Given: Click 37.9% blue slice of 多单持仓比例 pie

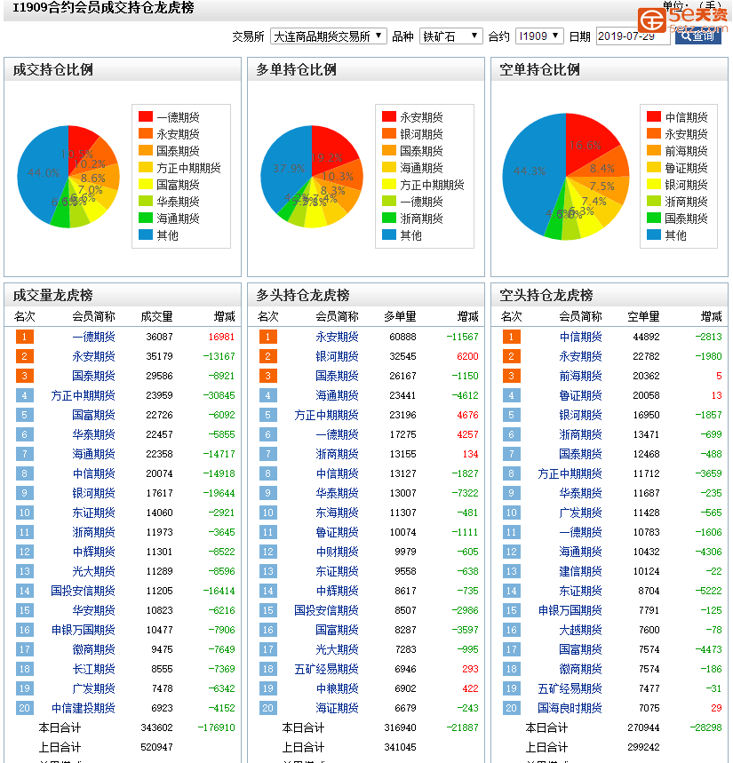Looking at the screenshot, I should coord(284,171).
